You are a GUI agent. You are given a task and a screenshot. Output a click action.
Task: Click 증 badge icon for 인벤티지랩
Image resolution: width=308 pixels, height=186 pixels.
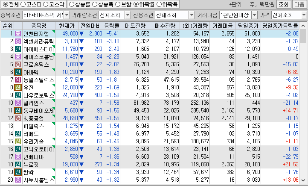(18, 33)
